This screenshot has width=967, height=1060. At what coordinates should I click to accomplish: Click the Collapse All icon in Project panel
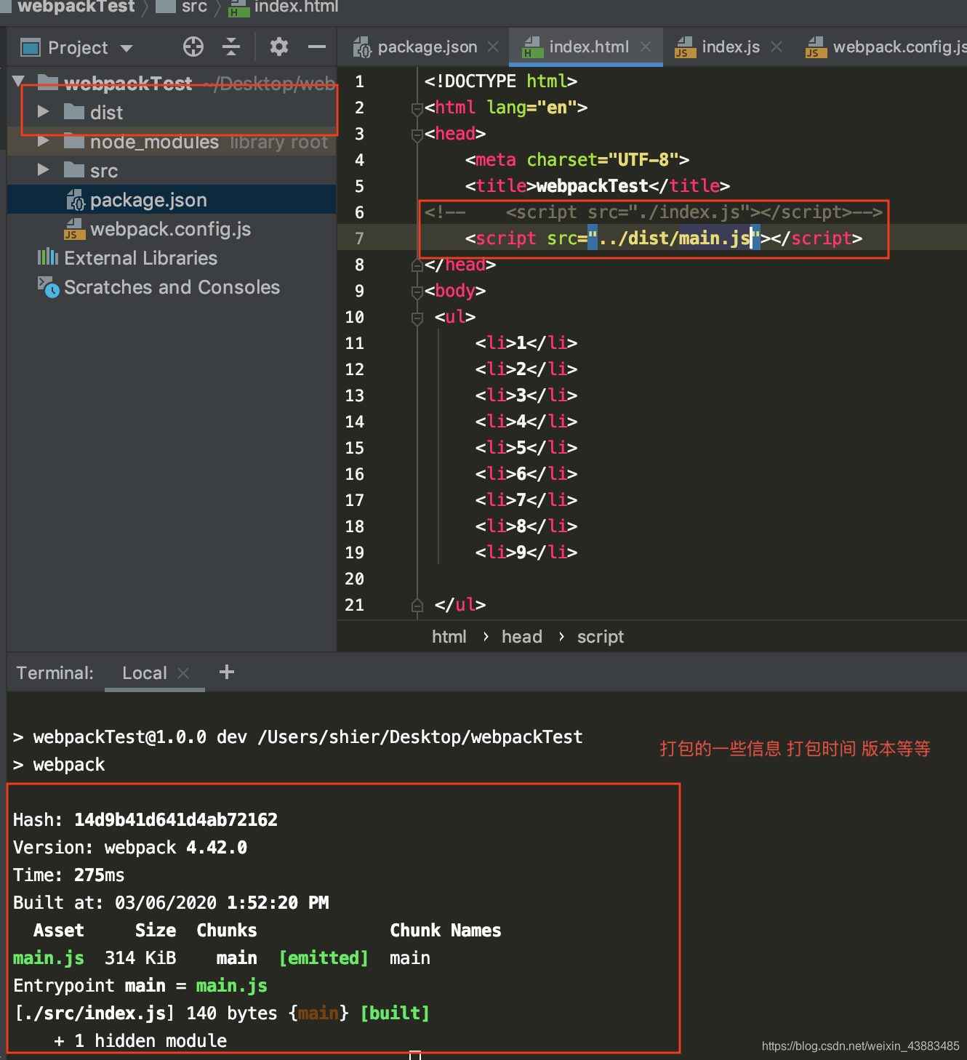231,47
